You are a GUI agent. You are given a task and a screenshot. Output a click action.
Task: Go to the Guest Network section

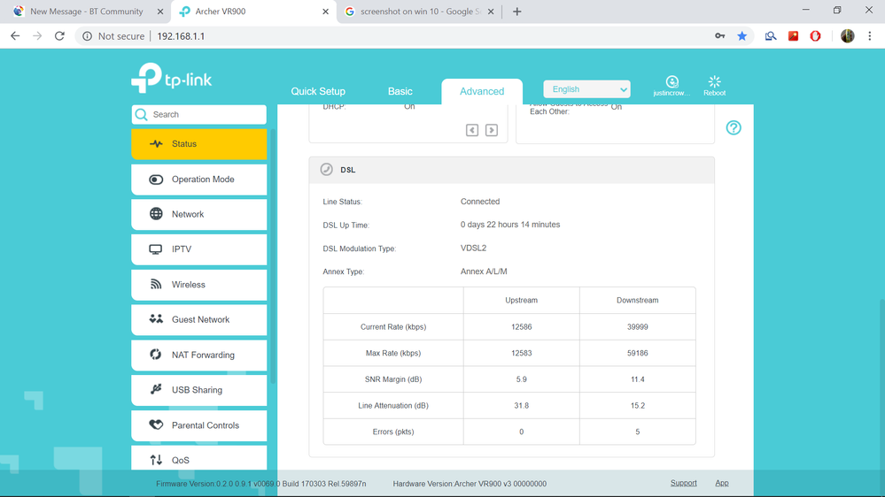coord(199,320)
